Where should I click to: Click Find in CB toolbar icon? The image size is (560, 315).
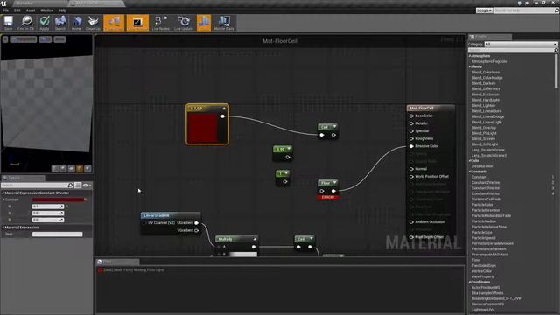point(25,23)
